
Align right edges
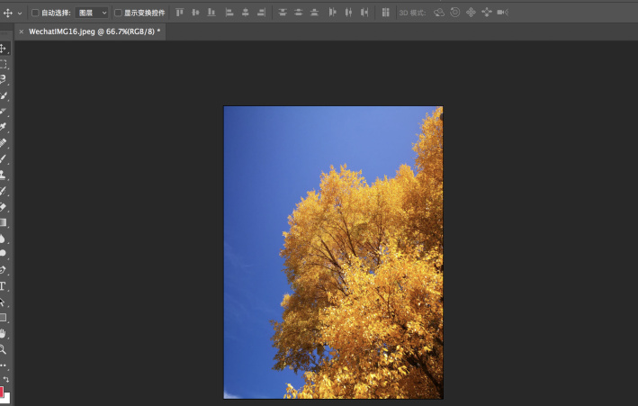point(261,13)
